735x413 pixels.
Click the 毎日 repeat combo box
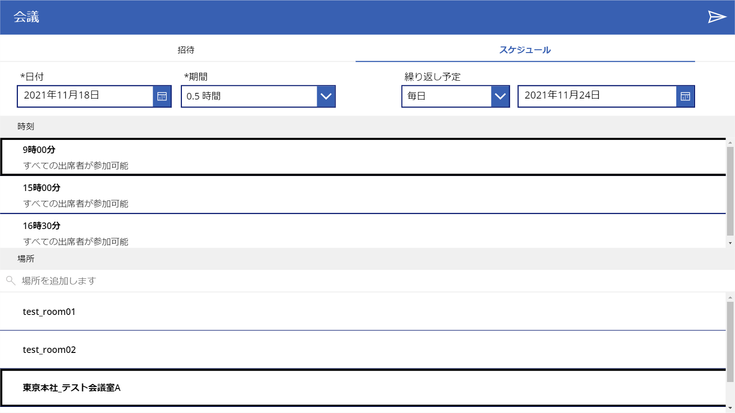455,96
